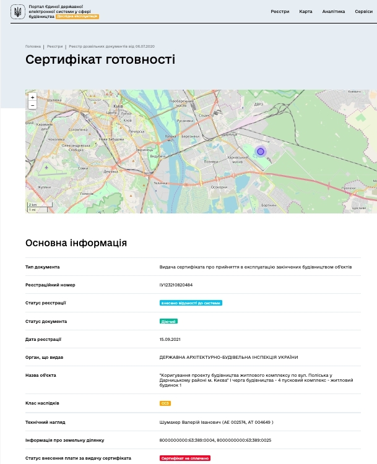Click registration date 15.09.2021
Image resolution: width=377 pixels, height=464 pixels.
tap(170, 340)
